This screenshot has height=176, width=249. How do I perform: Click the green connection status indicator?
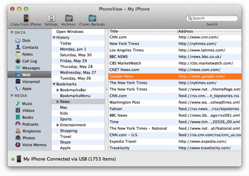click(x=13, y=159)
